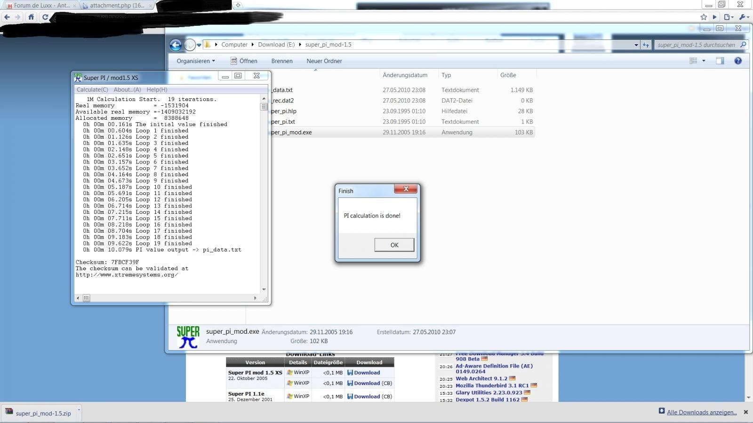Click Alle Downloads anzeigen link
The image size is (753, 423).
pyautogui.click(x=702, y=412)
